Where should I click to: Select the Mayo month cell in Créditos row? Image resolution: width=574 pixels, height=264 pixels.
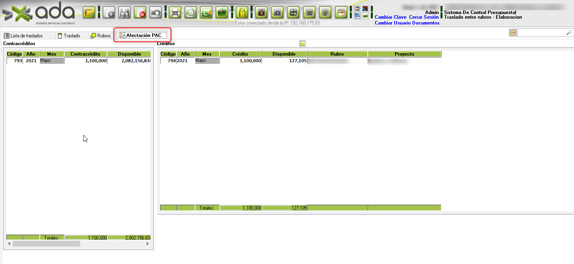(207, 61)
